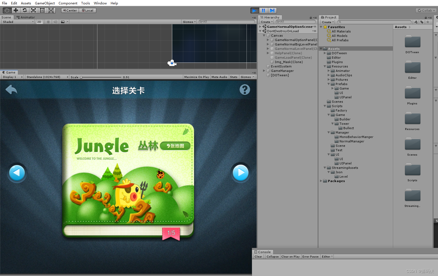Collapse the Resources folder tree

click(325, 66)
